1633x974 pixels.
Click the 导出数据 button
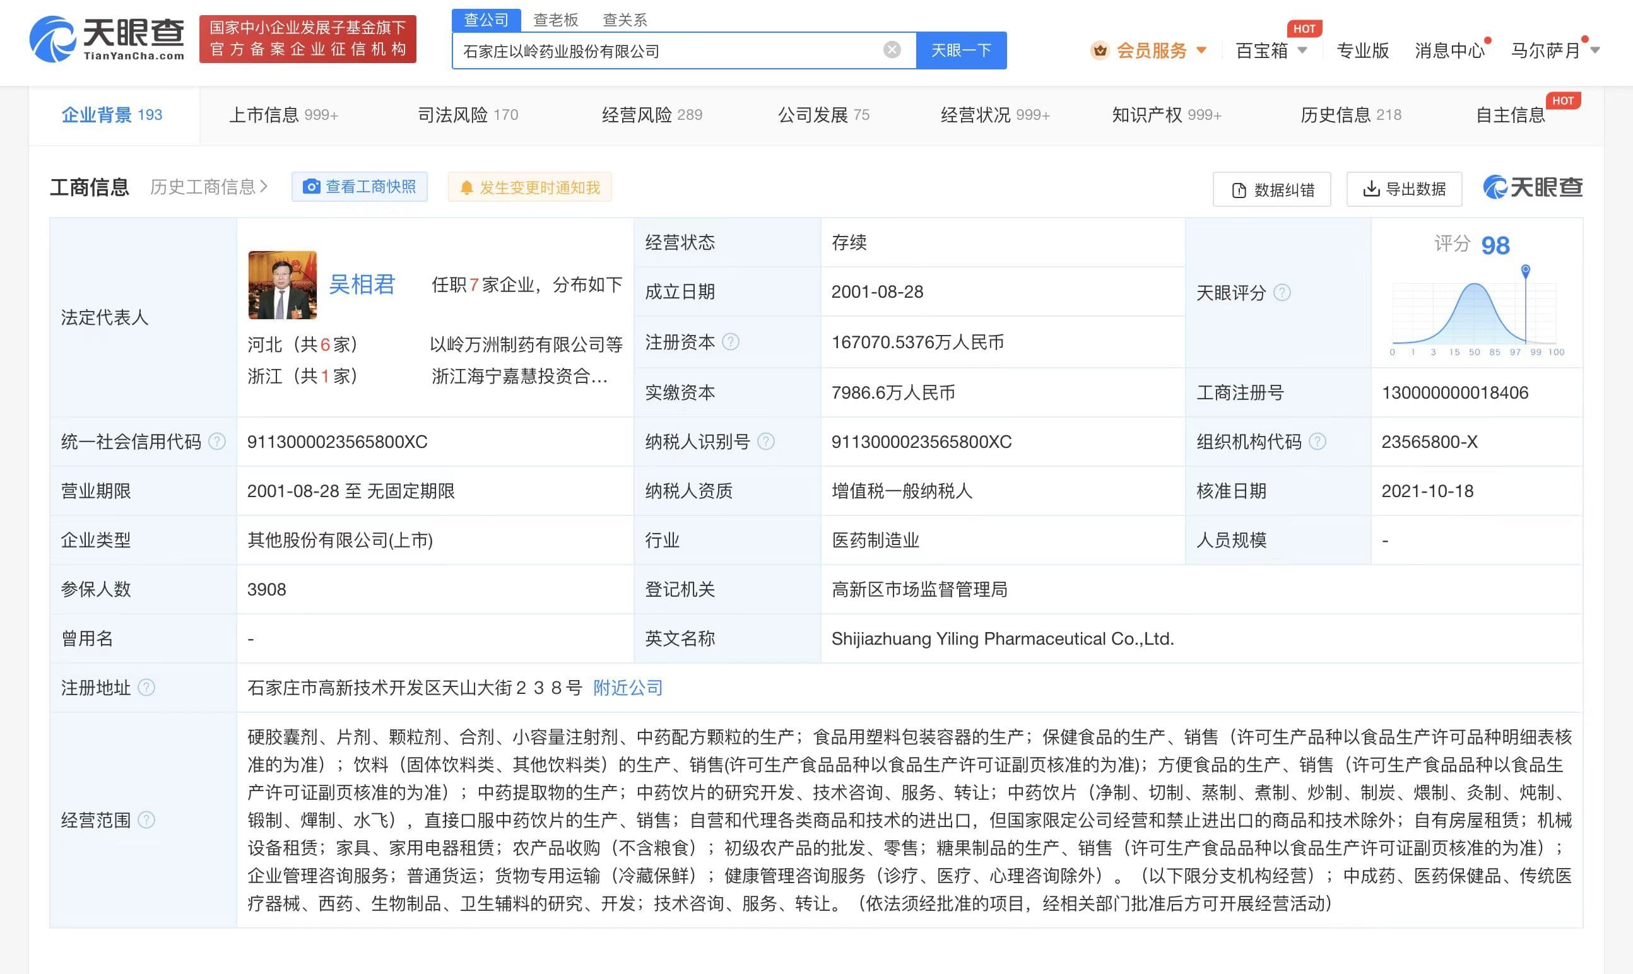(x=1404, y=189)
